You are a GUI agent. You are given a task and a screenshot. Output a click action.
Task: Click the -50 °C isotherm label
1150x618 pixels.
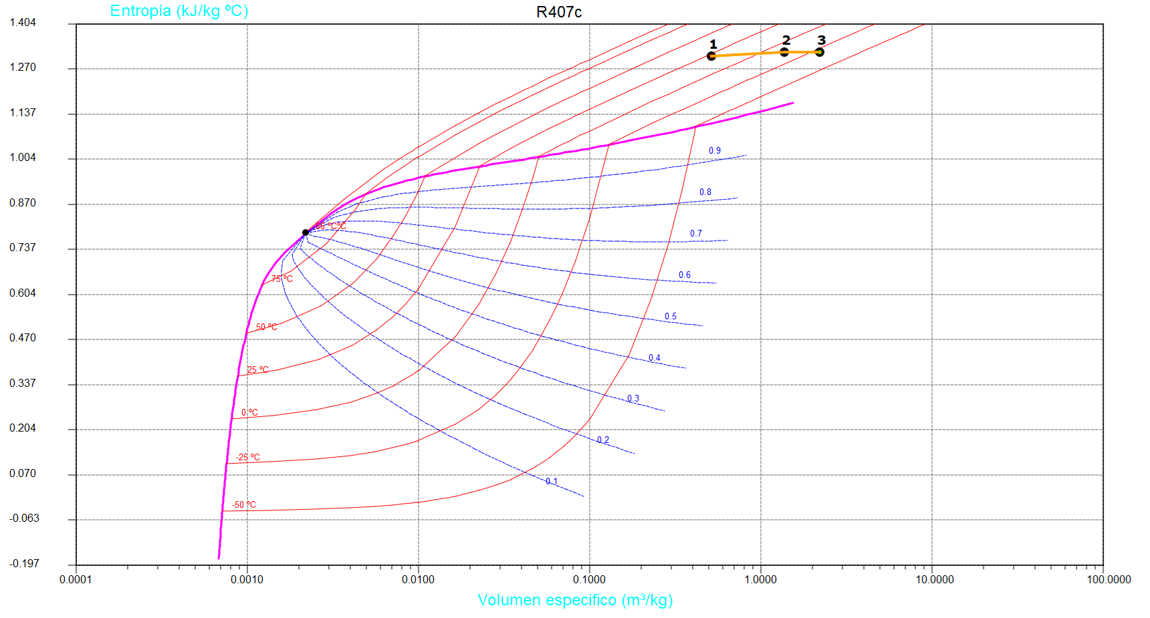click(x=243, y=504)
